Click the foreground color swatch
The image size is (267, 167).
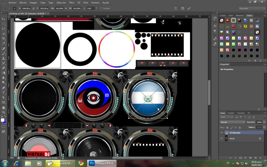point(2,120)
